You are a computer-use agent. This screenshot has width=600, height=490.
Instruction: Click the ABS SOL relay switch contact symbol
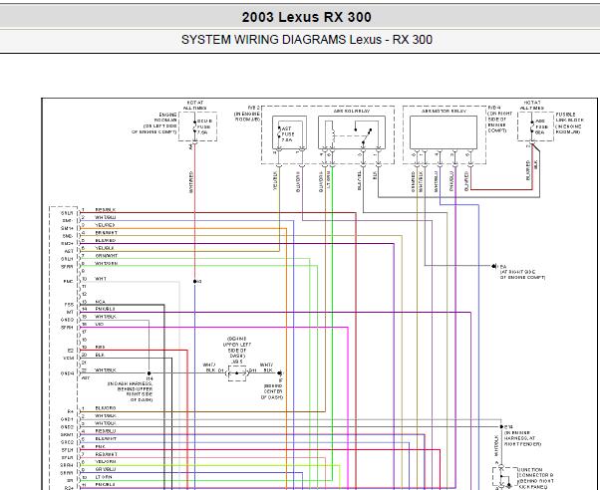(367, 136)
